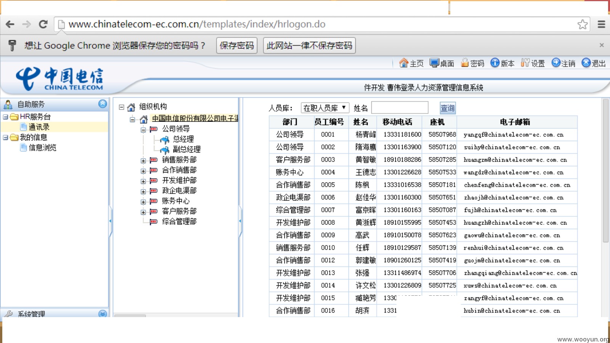
Task: Click 退出 exit in the top toolbar
Action: (594, 63)
